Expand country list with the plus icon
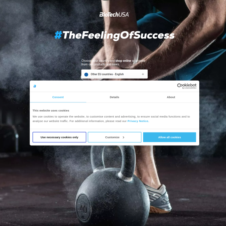Image resolution: width=226 pixels, height=226 pixels. tap(143, 74)
